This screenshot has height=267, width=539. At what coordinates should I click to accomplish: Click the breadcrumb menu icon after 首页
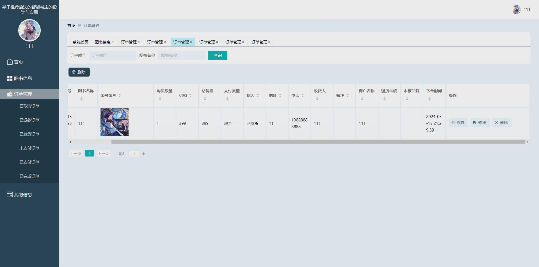(79, 26)
